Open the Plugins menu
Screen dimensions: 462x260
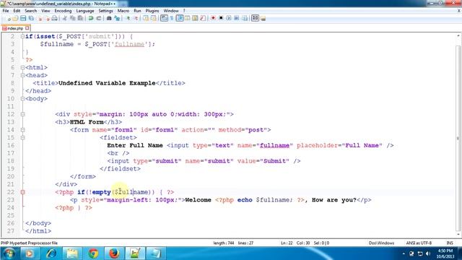152,11
